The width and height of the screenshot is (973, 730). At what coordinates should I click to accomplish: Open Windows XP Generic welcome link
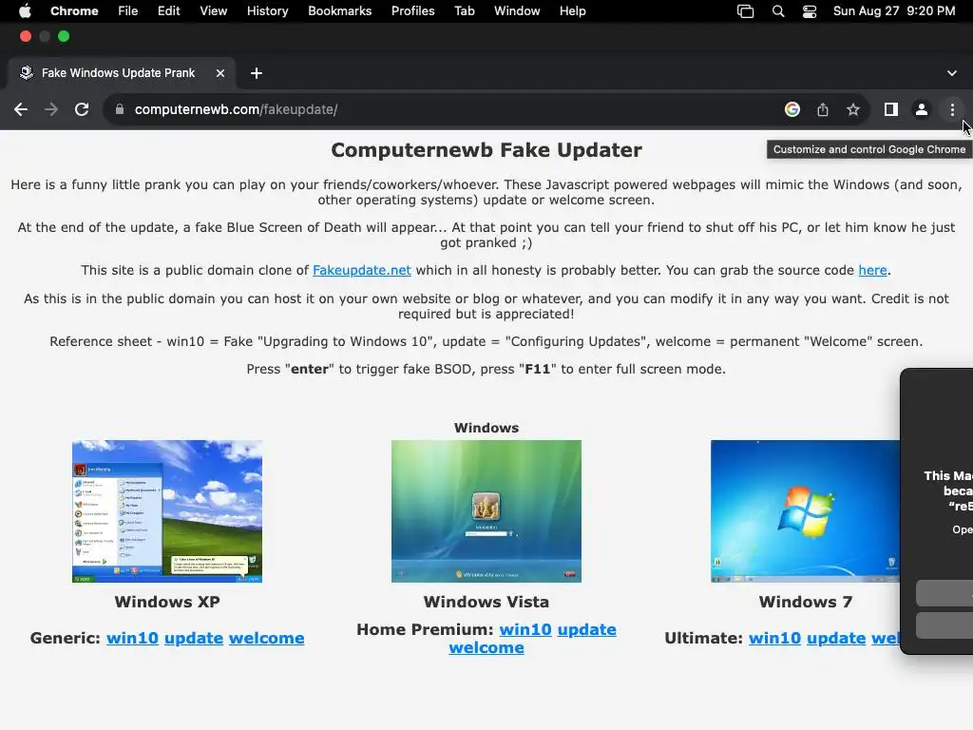(x=267, y=638)
